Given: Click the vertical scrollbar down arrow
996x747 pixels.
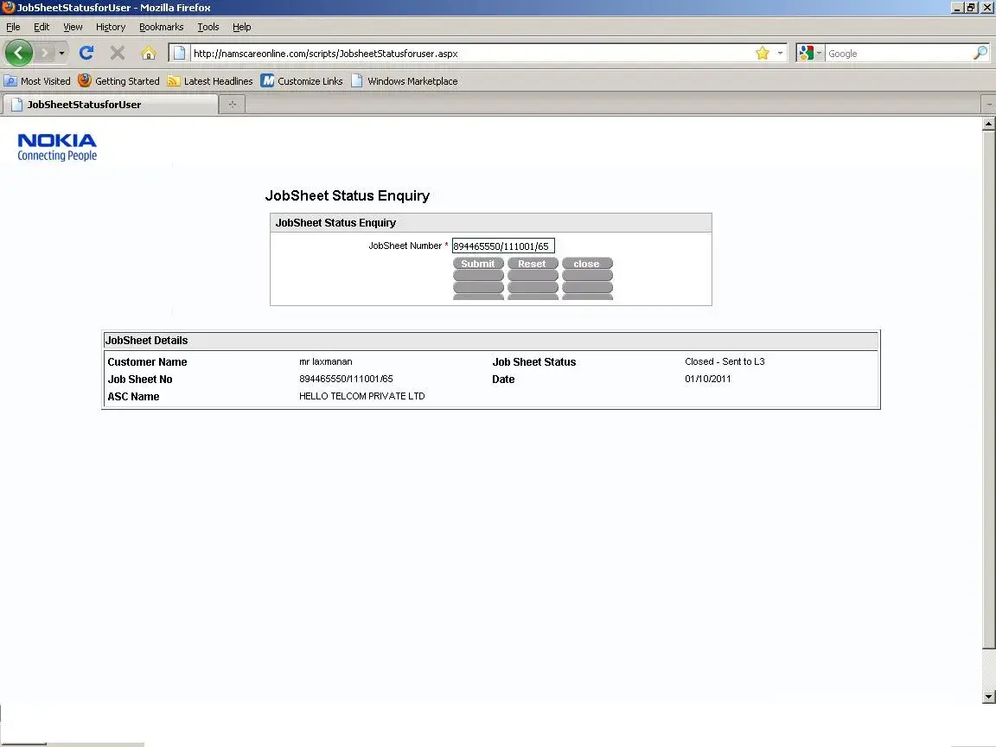Looking at the screenshot, I should coord(989,697).
